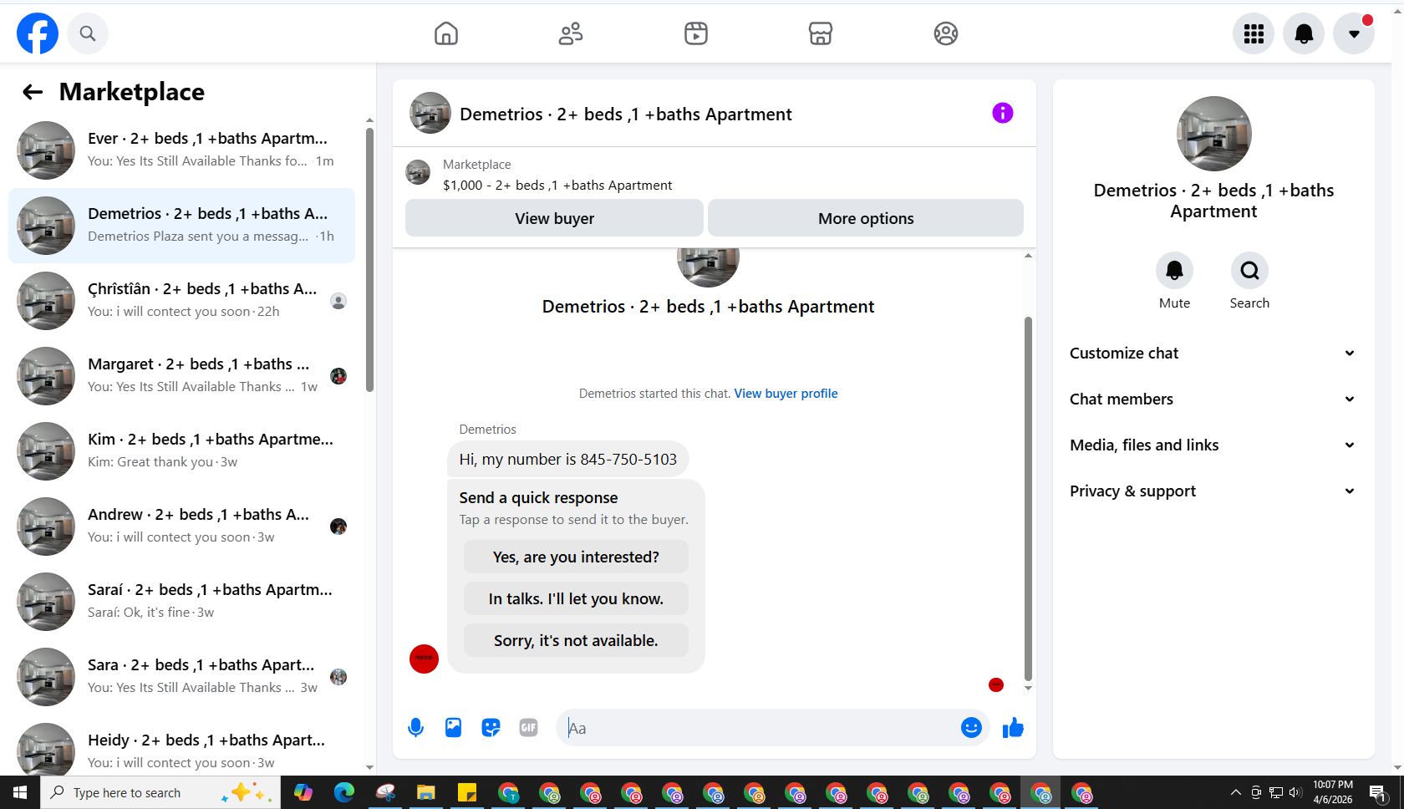Screen dimensions: 1404x809
Task: Open the purple conversation information icon
Action: (1003, 113)
